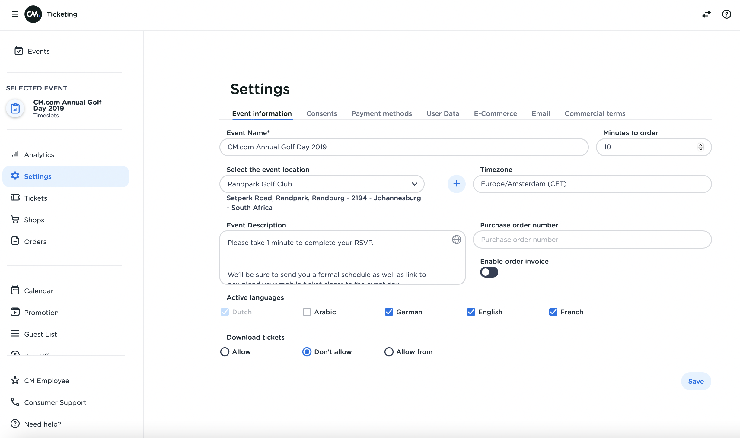The image size is (740, 438).
Task: Open the Timezone selector field
Action: coord(592,184)
